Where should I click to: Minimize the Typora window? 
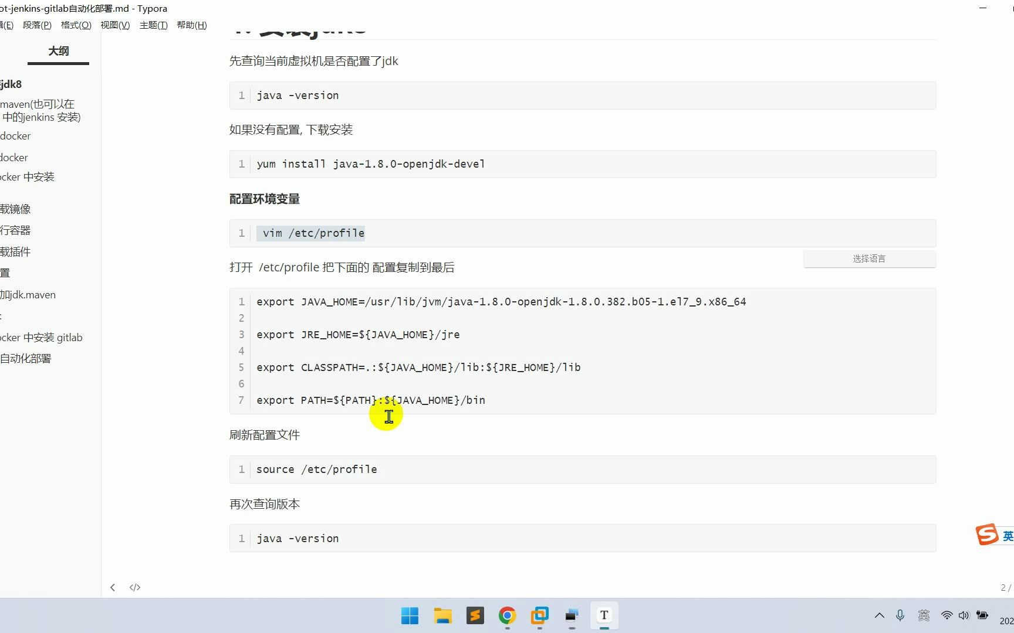983,8
